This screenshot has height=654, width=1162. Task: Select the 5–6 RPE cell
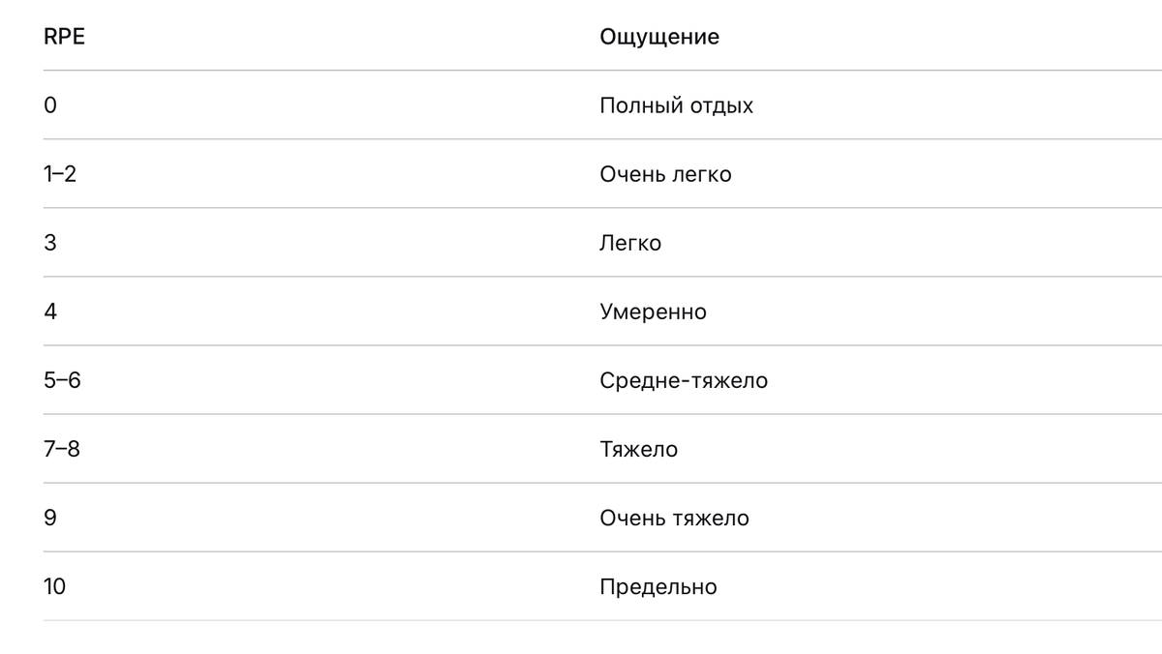62,380
